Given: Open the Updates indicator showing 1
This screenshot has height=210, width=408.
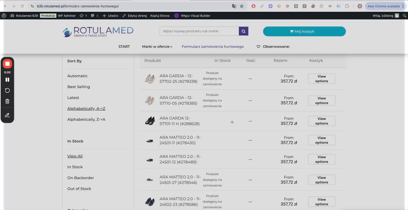Looking at the screenshot, I should click(x=83, y=16).
